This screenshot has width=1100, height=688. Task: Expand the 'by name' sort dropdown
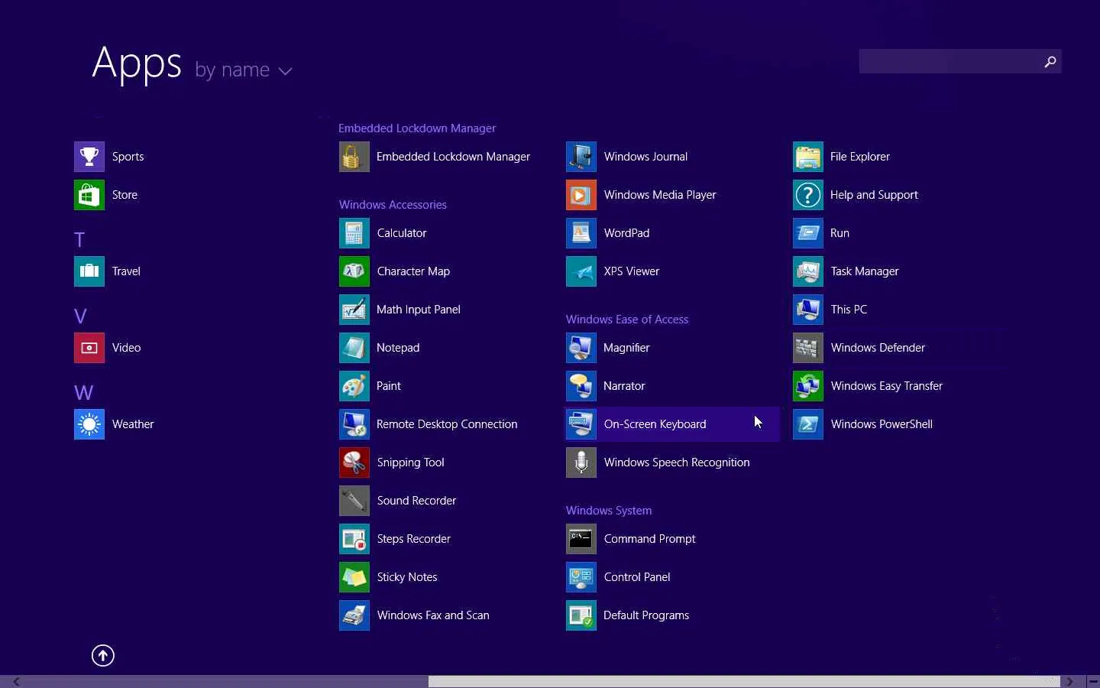coord(244,70)
